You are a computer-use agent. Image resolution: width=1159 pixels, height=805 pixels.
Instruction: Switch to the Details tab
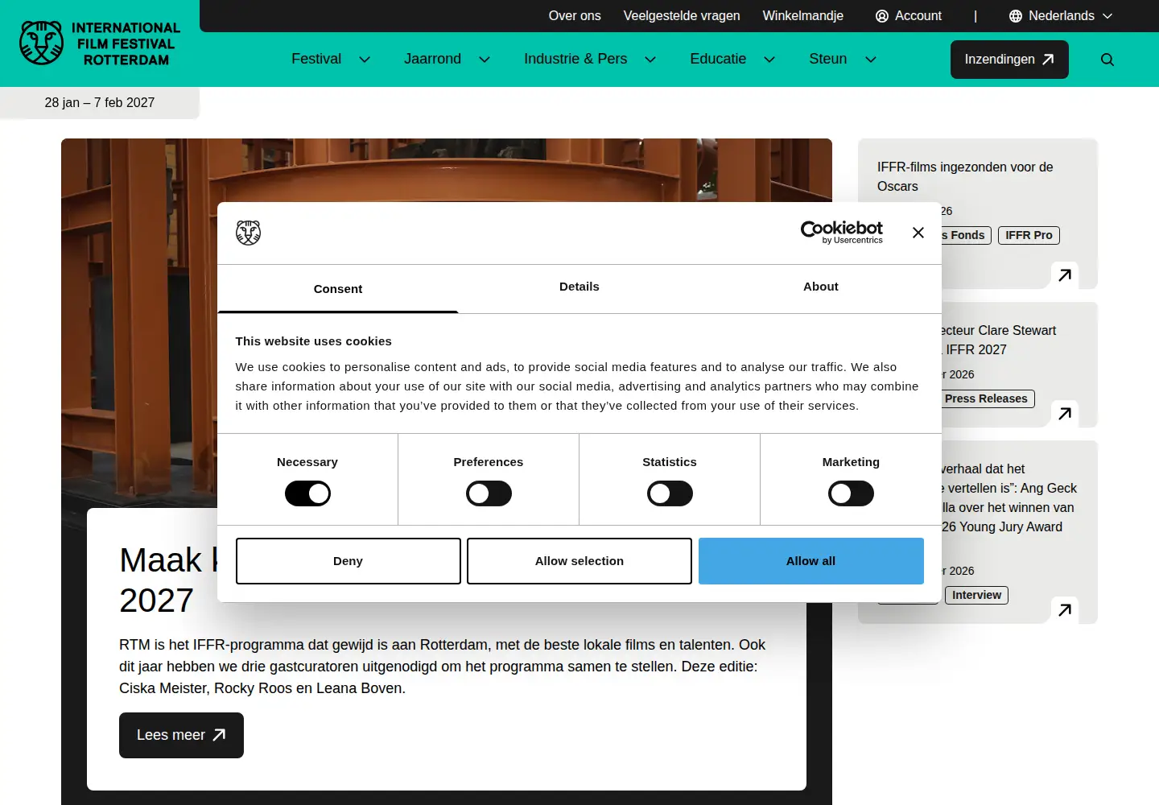579,287
